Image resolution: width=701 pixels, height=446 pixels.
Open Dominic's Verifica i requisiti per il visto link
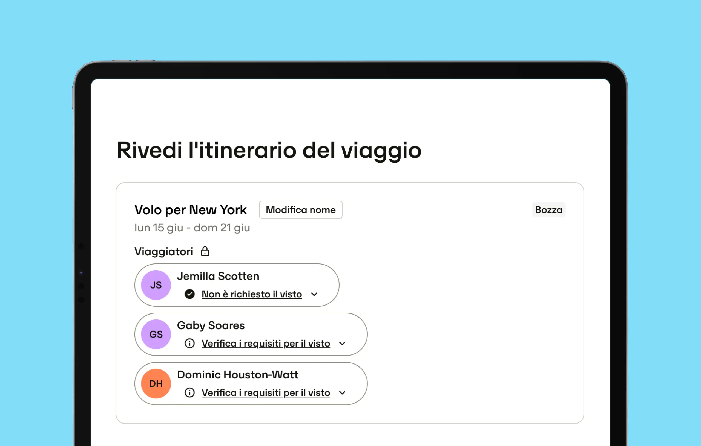(x=266, y=393)
